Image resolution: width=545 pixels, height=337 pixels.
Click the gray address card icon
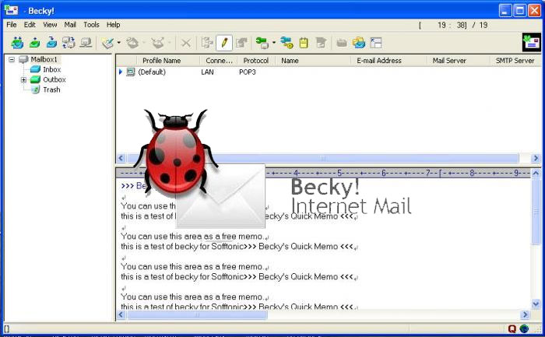coord(342,43)
